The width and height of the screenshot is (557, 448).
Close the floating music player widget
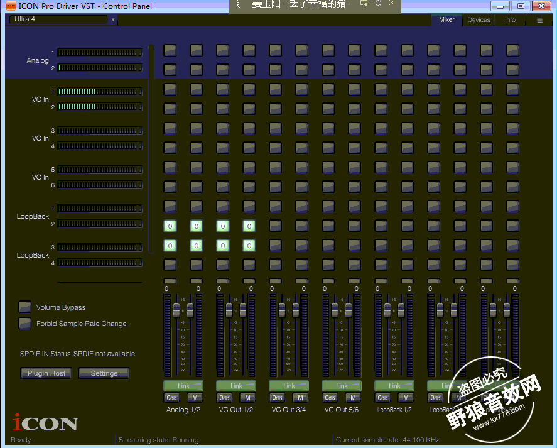[x=392, y=3]
